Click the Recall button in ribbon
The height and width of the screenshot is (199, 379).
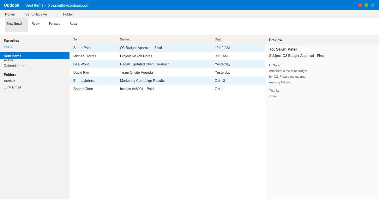[x=74, y=24]
